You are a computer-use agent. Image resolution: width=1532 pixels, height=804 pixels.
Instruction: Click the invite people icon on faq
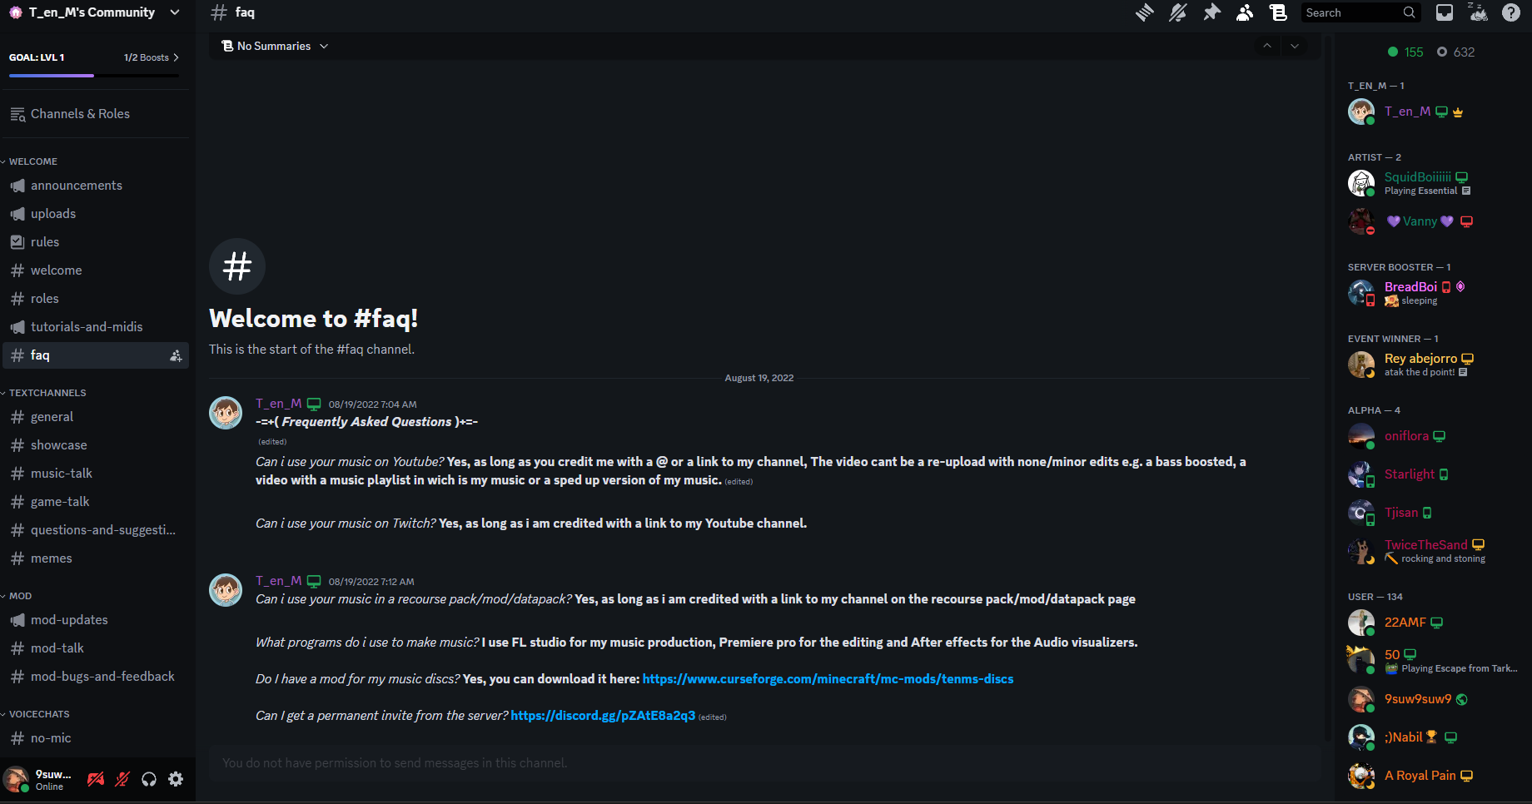point(176,355)
